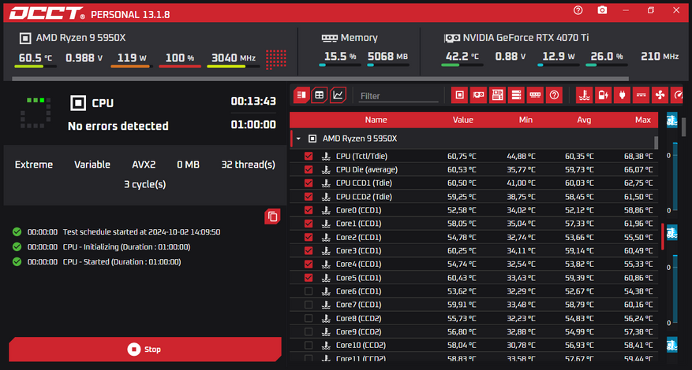Show only the dashed-line sensor type
The image size is (692, 370).
(641, 95)
